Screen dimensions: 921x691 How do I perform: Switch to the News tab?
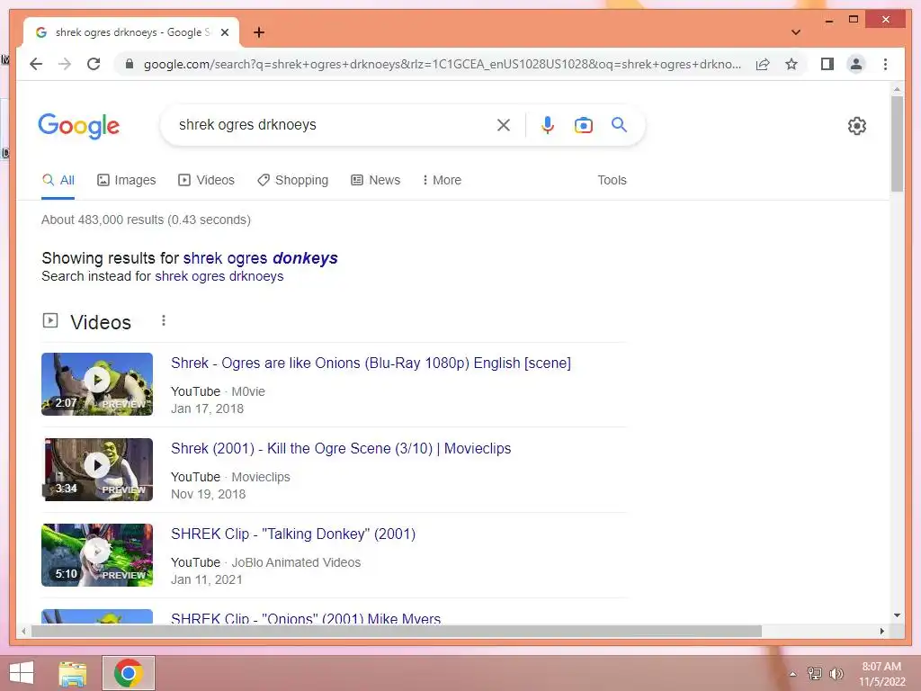click(x=375, y=180)
